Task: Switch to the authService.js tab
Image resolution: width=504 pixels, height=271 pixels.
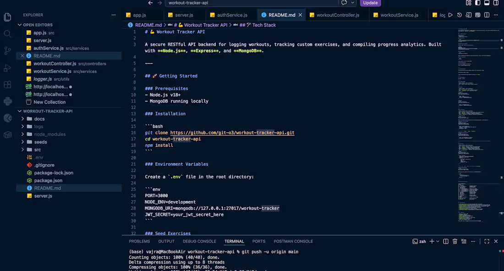Action: pos(232,15)
